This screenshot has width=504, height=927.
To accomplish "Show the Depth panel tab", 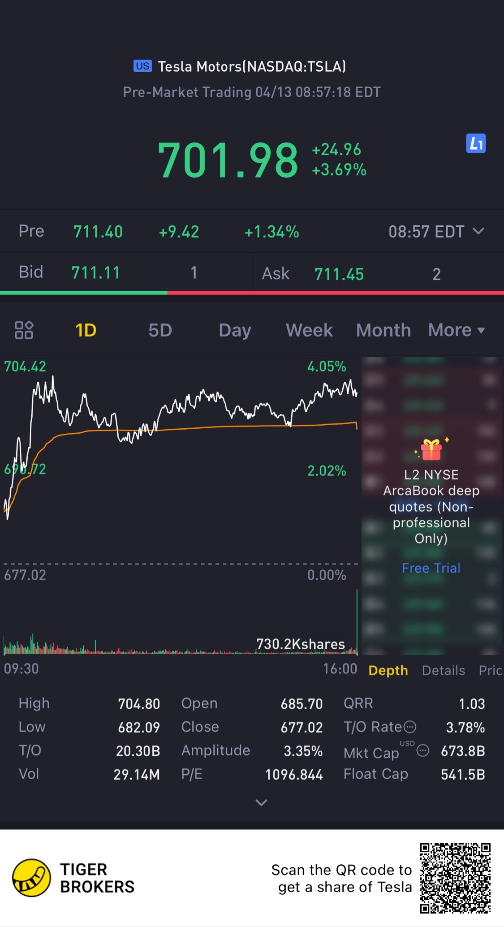I will click(388, 670).
